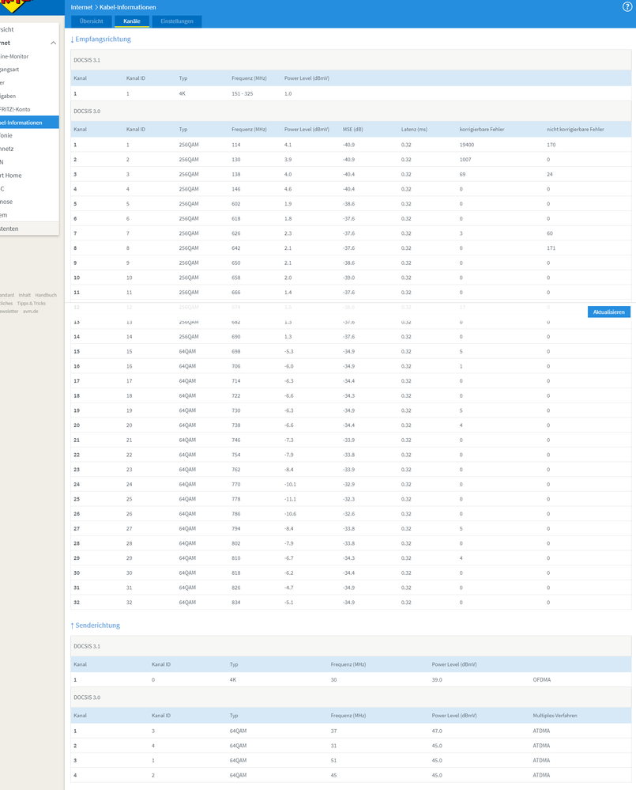Screen dimensions: 636x790
Task: Click the frequency range 151 - 325
Action: pyautogui.click(x=243, y=94)
